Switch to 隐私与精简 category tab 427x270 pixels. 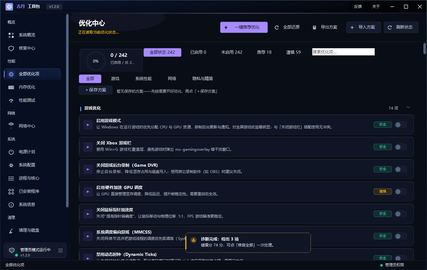(203, 78)
